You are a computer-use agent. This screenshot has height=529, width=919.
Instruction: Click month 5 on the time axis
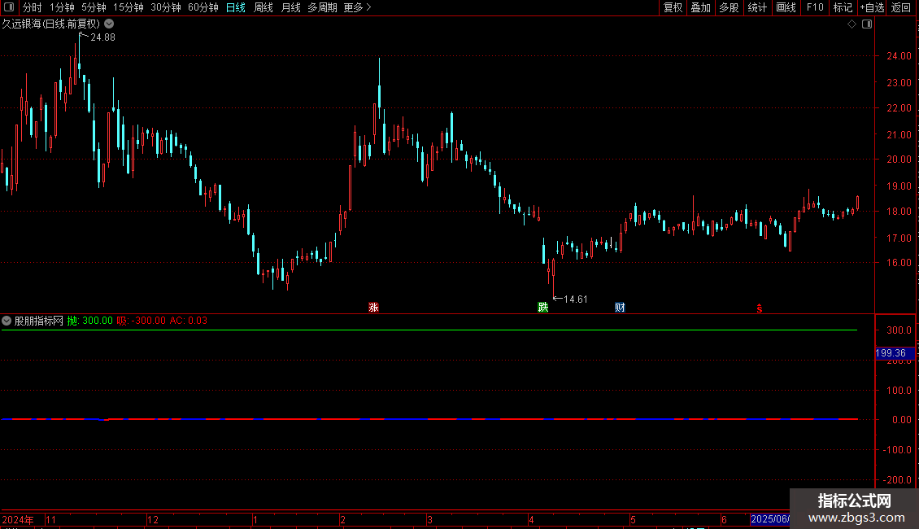(x=633, y=519)
